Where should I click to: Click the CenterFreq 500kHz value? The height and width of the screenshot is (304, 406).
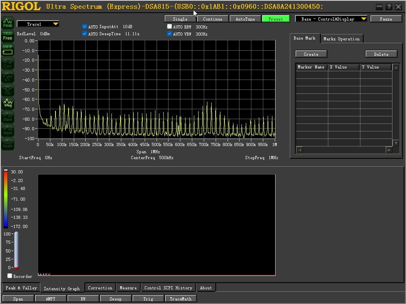pyautogui.click(x=166, y=158)
